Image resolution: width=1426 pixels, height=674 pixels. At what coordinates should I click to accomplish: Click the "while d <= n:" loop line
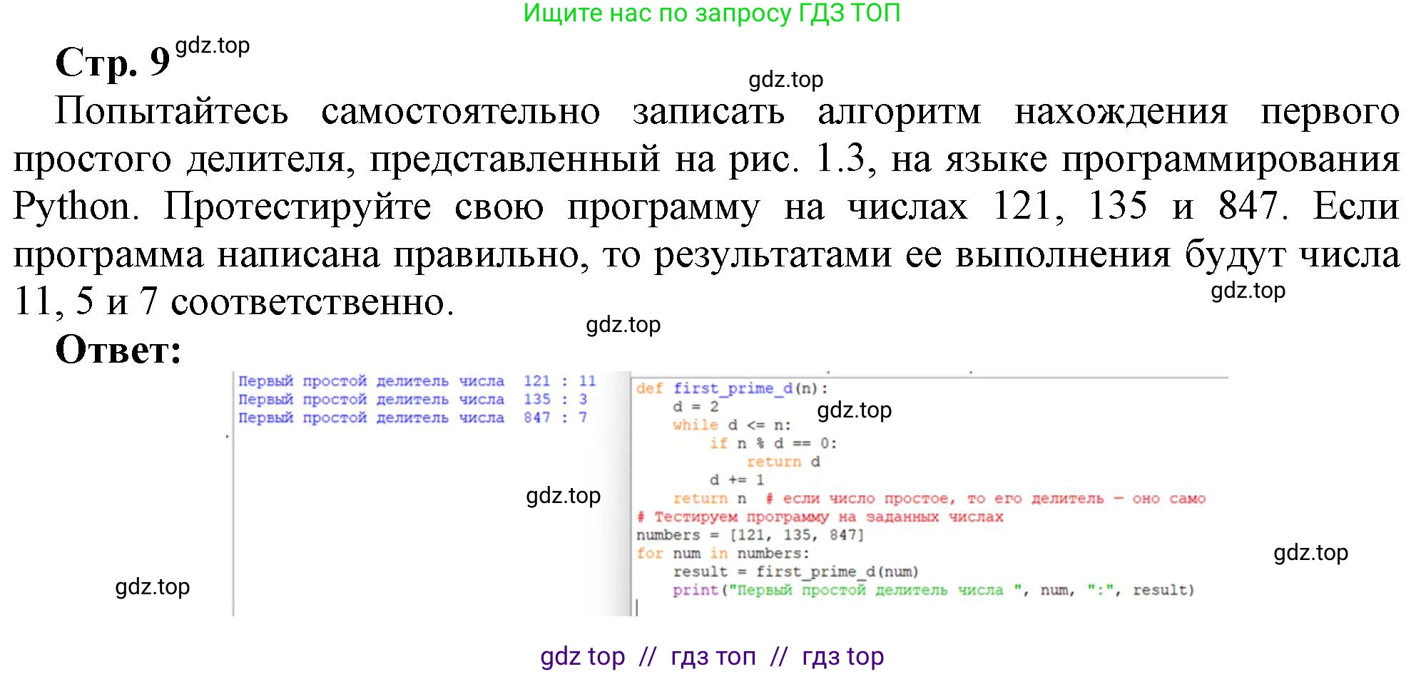(x=731, y=425)
